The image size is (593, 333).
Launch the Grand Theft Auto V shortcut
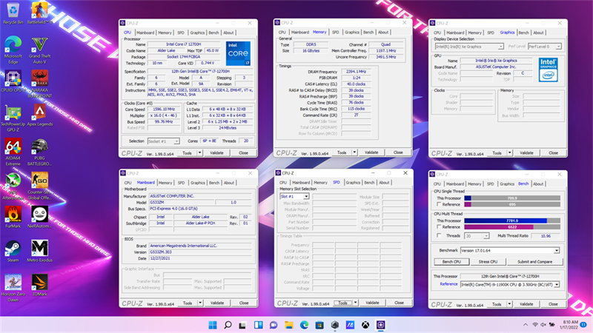39,44
